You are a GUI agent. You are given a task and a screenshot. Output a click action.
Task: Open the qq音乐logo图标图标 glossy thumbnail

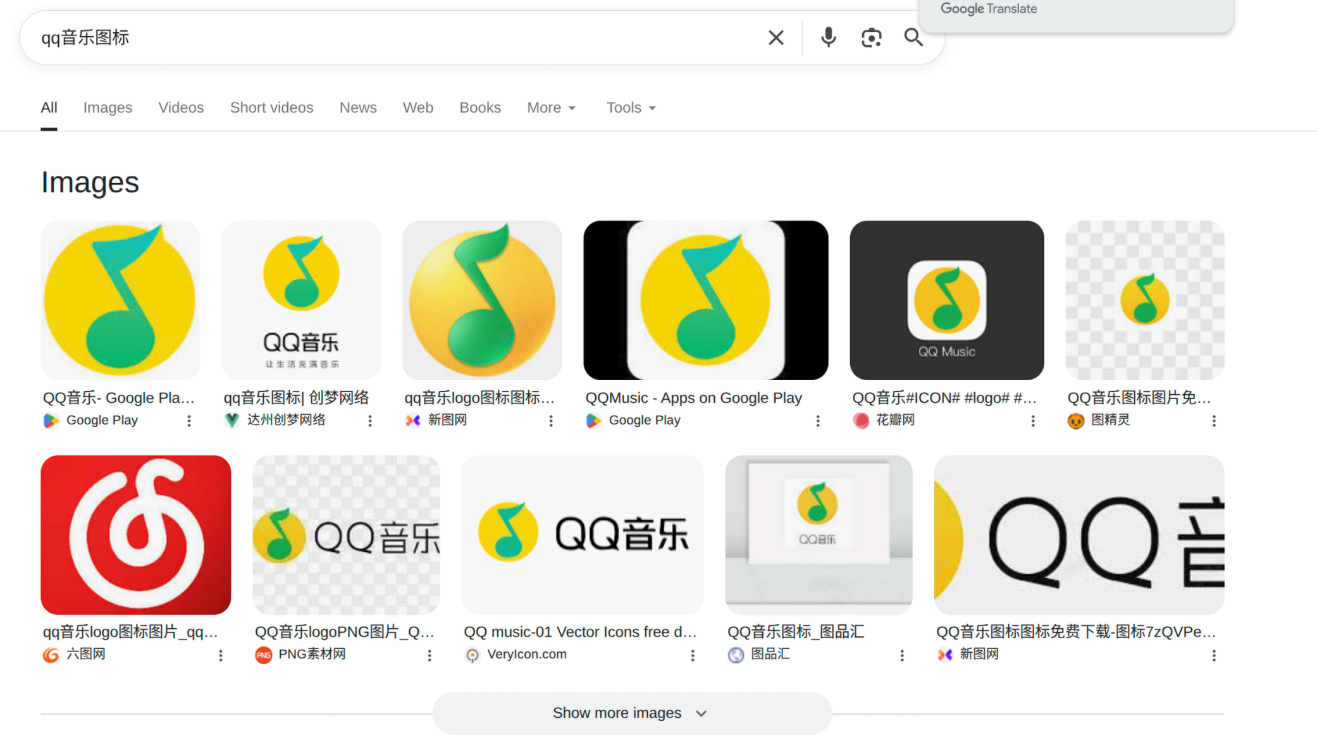pyautogui.click(x=482, y=300)
